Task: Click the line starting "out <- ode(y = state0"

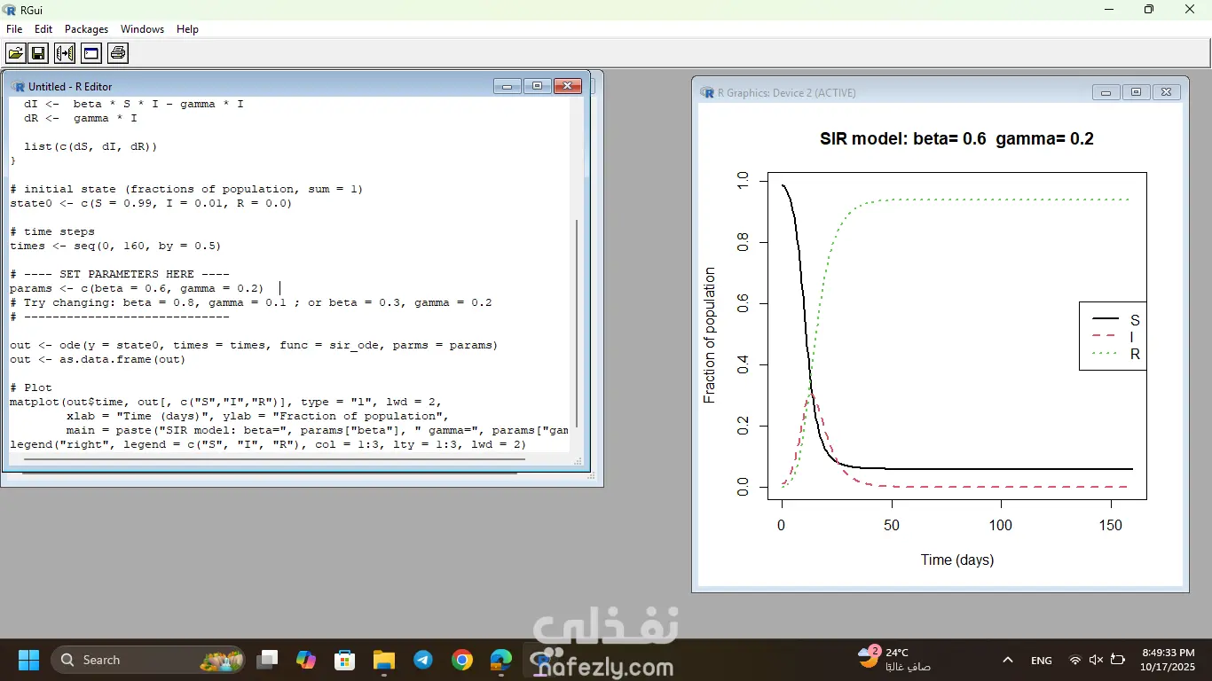Action: point(254,345)
